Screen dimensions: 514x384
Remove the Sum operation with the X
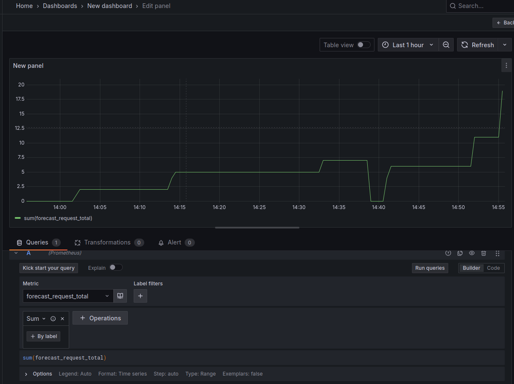pos(62,319)
